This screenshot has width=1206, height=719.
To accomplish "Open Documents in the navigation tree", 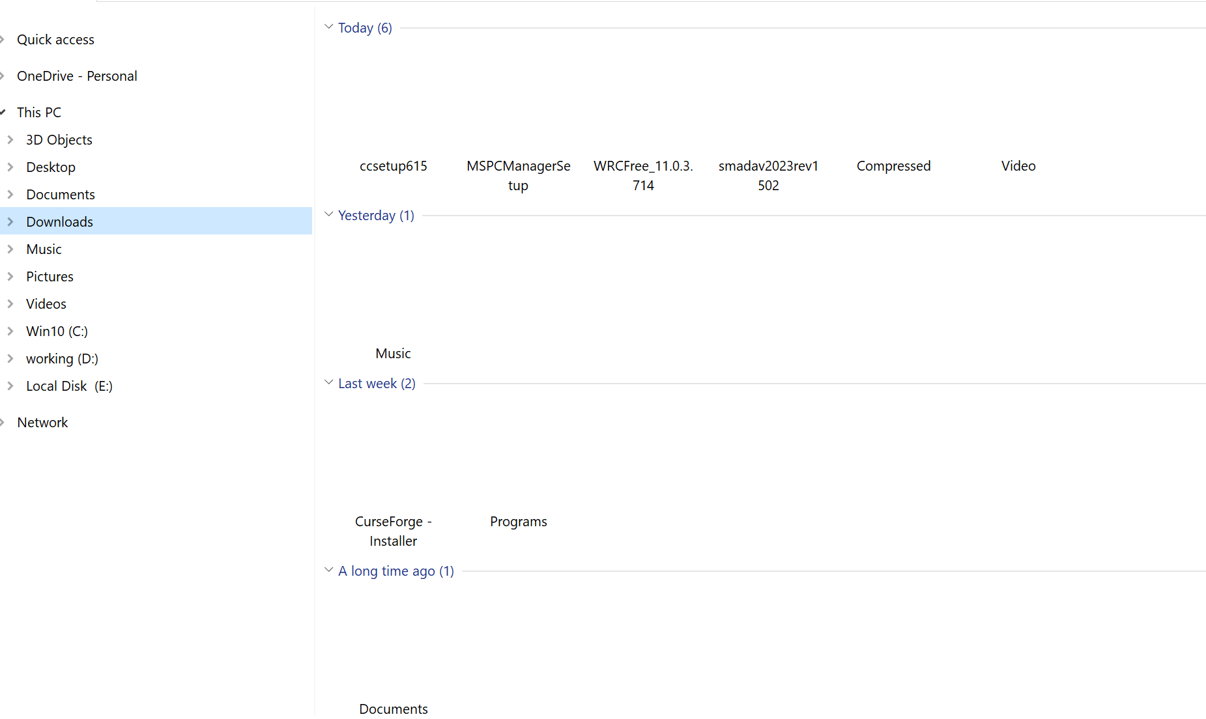I will (61, 195).
